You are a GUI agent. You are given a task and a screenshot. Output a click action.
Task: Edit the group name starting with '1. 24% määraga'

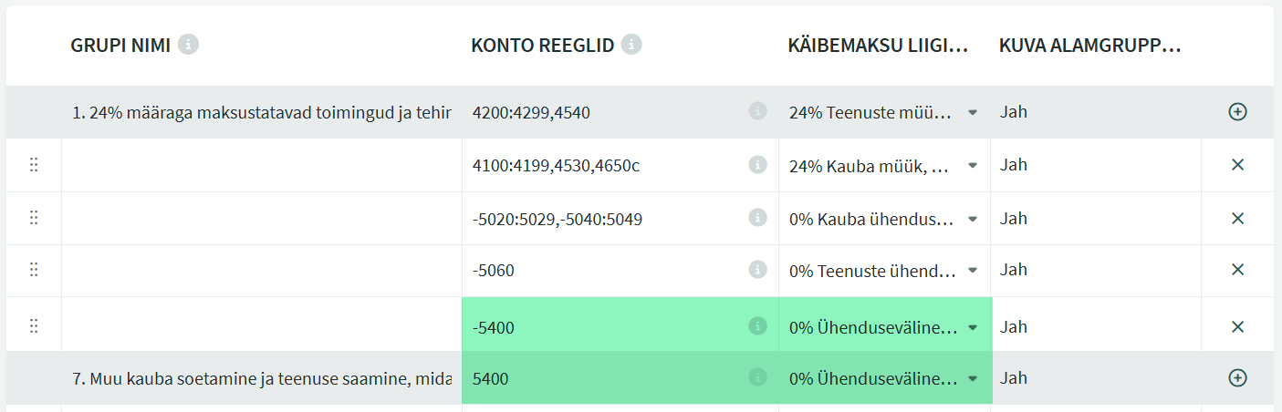coord(261,112)
